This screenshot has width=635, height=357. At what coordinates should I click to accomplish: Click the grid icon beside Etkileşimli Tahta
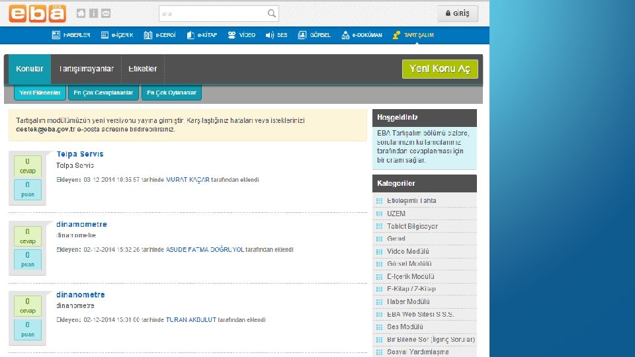click(x=379, y=201)
